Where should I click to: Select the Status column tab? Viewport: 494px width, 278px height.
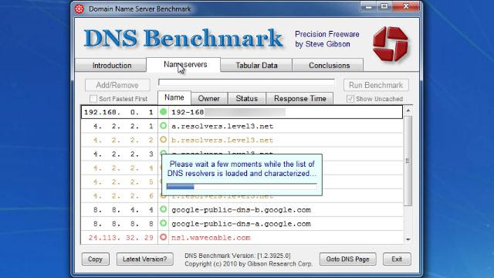coord(247,99)
